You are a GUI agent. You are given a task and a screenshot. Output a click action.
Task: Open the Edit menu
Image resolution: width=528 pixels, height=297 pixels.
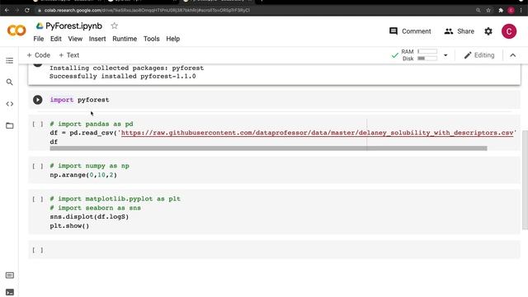point(56,39)
